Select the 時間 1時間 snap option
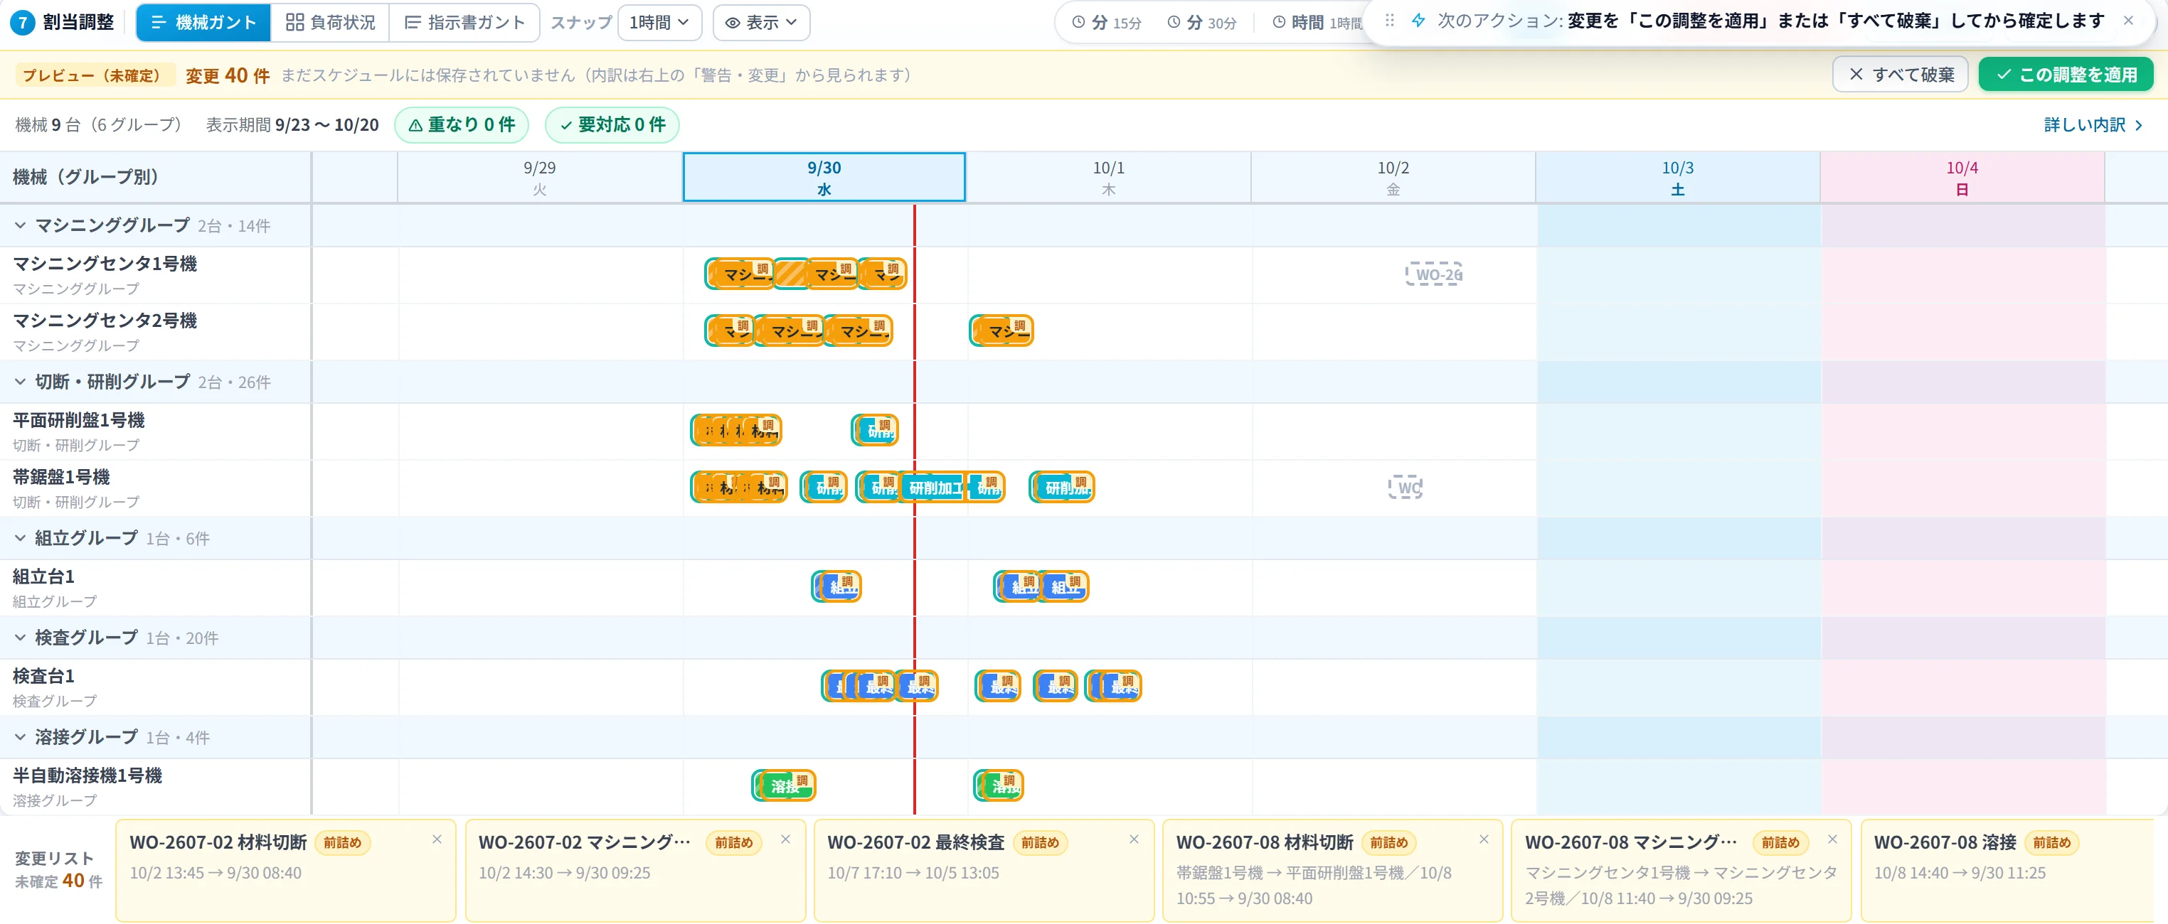This screenshot has height=924, width=2168. (1317, 23)
